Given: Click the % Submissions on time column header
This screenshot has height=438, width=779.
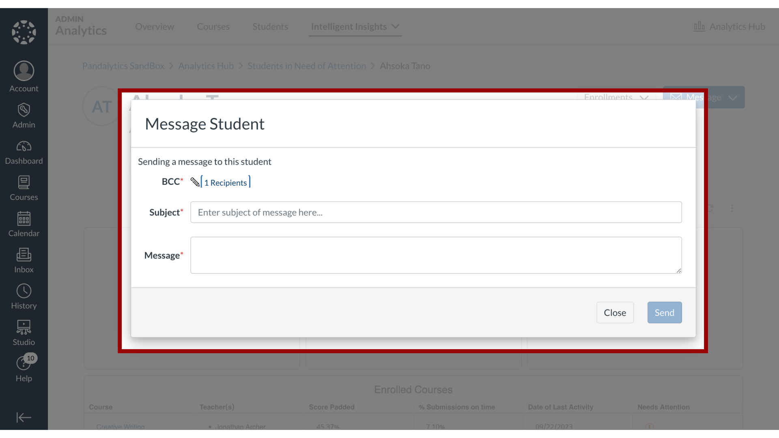Looking at the screenshot, I should point(457,407).
